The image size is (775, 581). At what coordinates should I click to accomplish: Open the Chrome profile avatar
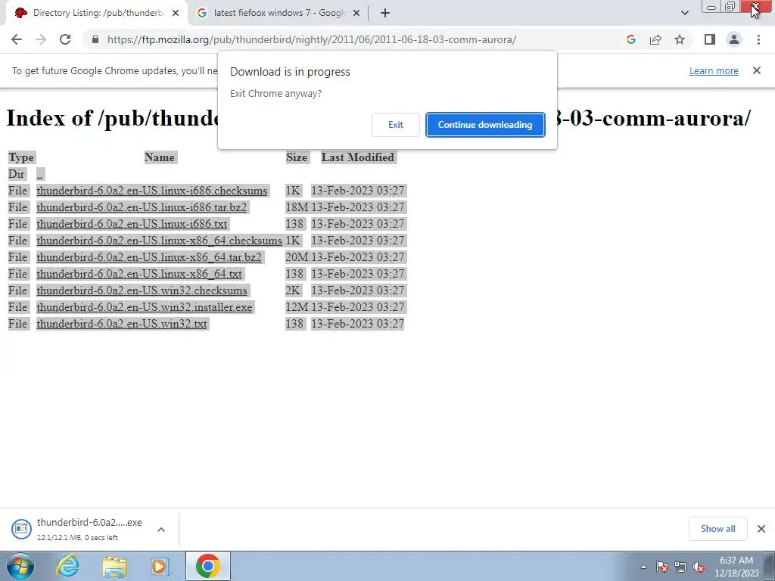734,39
